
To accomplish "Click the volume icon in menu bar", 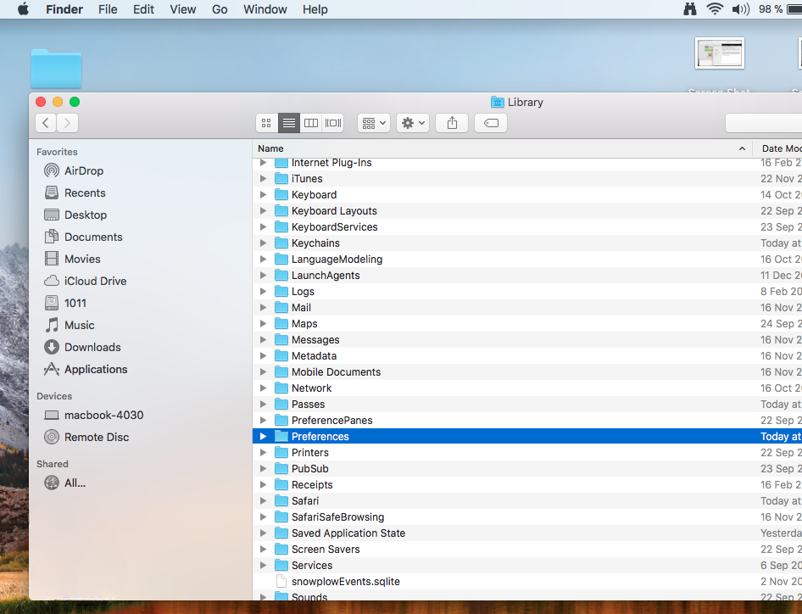I will pyautogui.click(x=741, y=9).
